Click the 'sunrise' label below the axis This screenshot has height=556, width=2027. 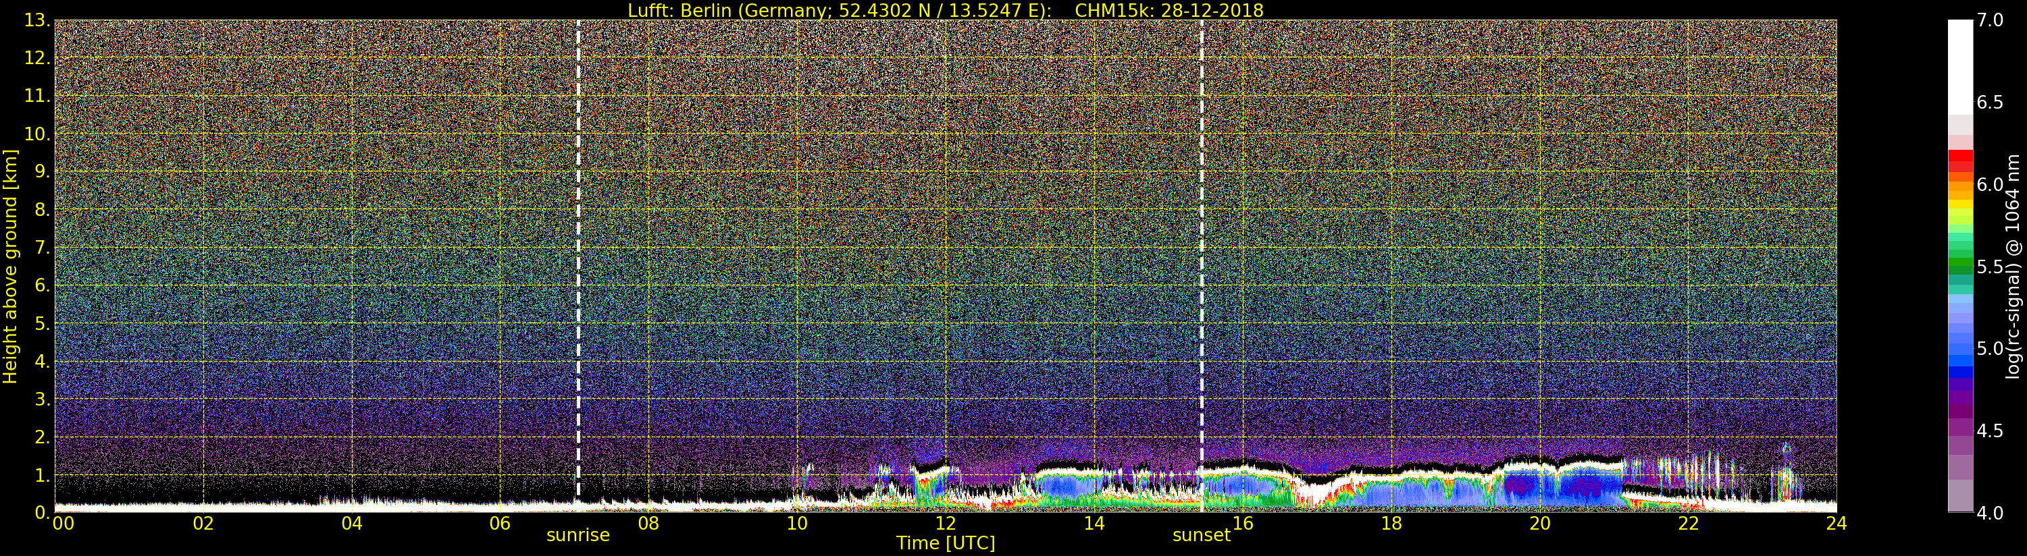[578, 536]
